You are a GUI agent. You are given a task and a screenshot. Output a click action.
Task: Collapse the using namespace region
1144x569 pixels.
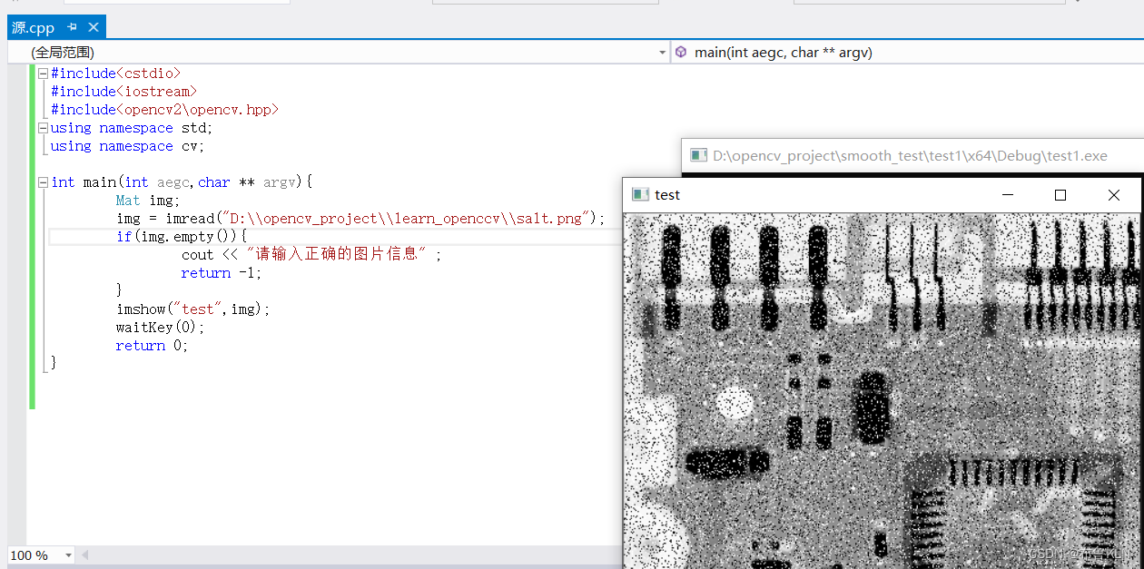point(43,127)
